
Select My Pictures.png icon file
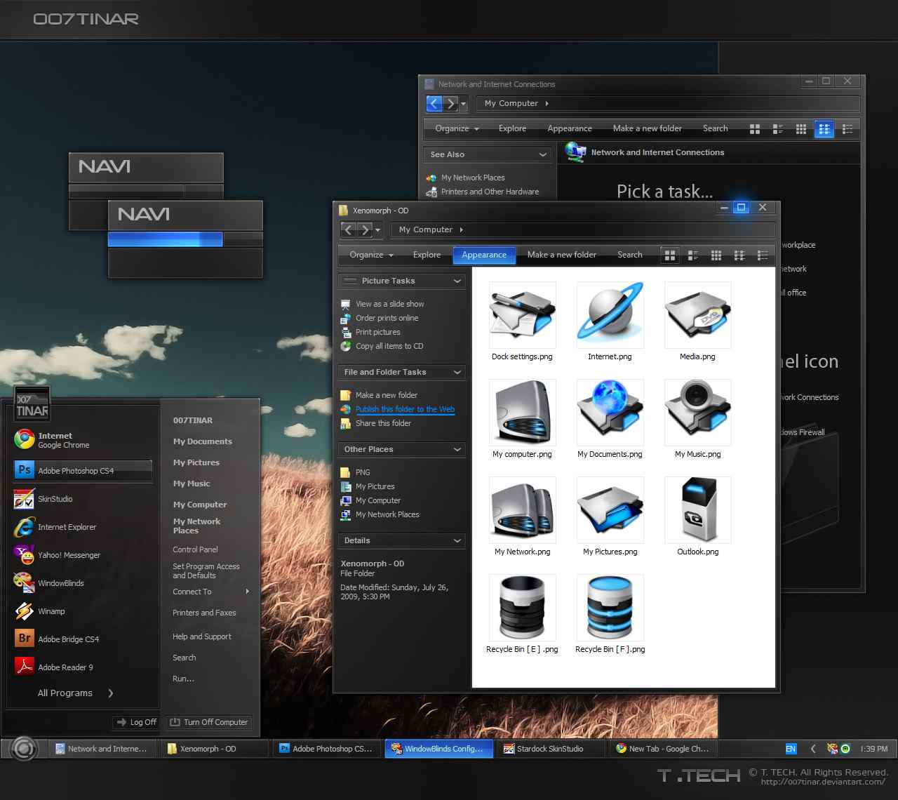point(610,510)
